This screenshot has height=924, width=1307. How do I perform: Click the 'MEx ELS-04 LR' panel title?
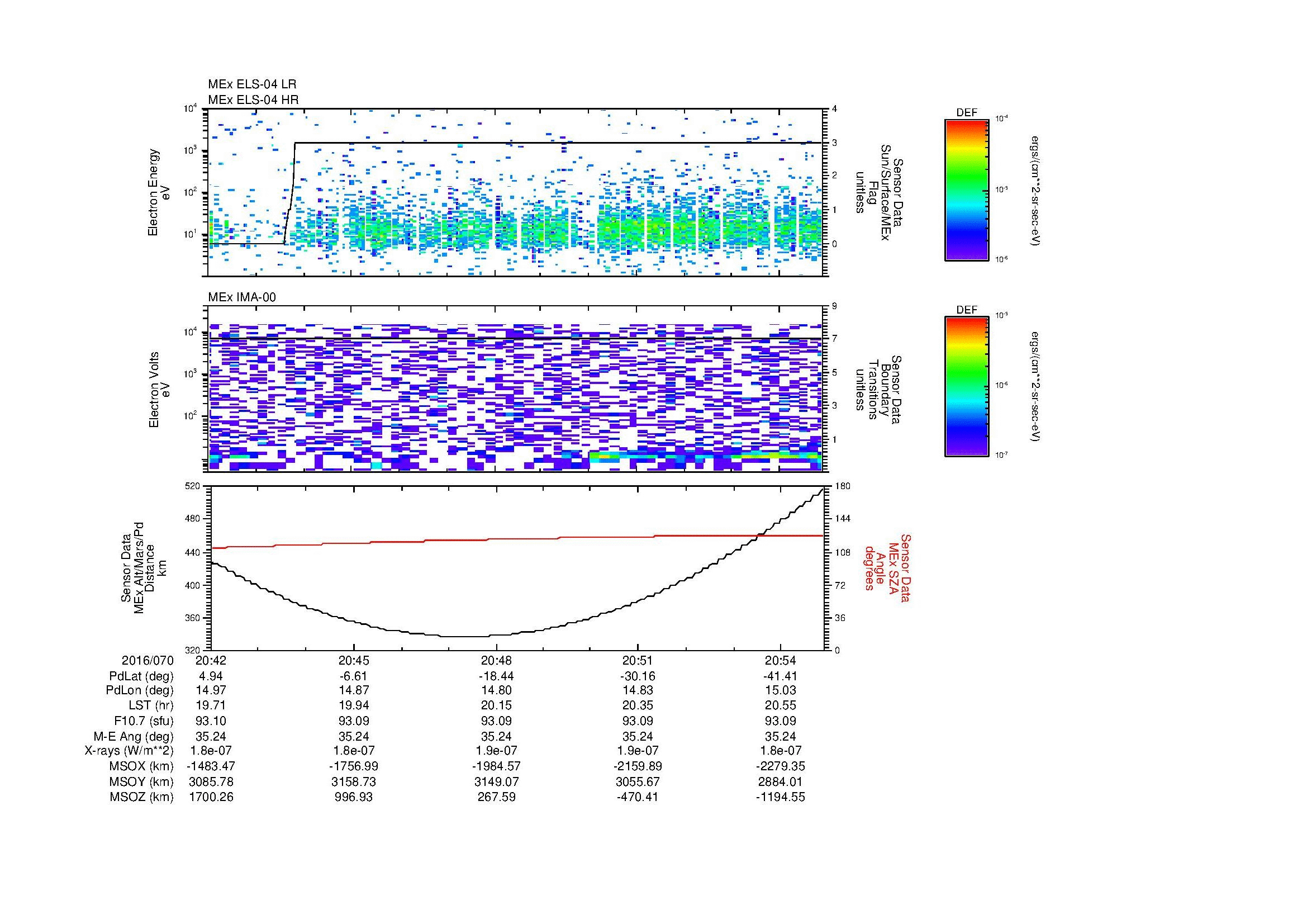[x=252, y=84]
